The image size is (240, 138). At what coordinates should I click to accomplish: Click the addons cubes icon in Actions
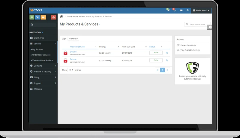(x=178, y=50)
